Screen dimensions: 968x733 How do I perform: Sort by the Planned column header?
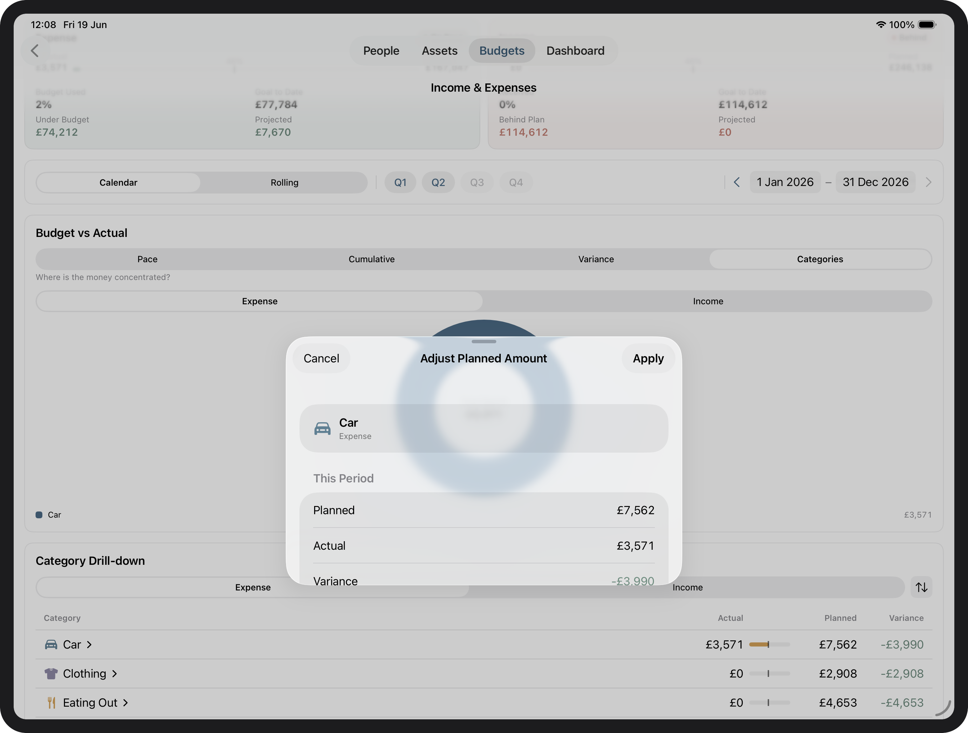coord(840,618)
